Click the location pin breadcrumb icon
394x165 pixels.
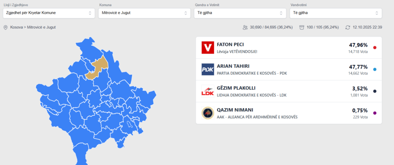tap(6, 28)
